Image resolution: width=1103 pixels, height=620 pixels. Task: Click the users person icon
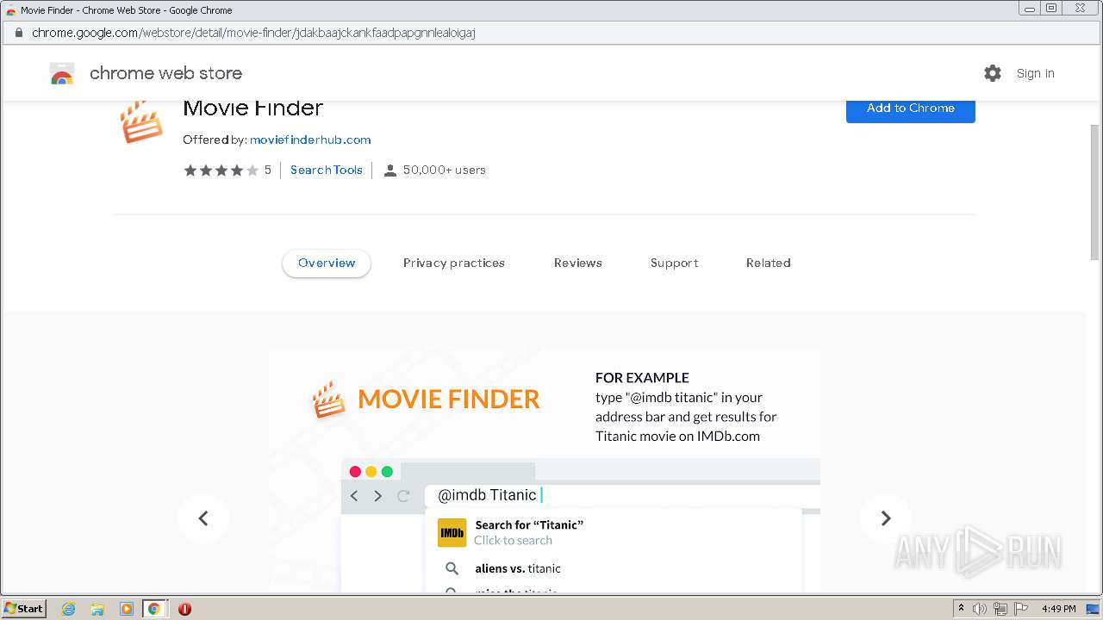[389, 170]
